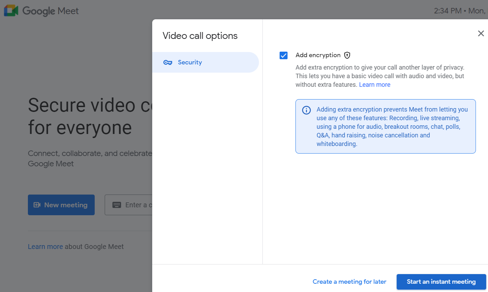Close the Video call options dialog
This screenshot has height=292, width=488.
coord(481,33)
